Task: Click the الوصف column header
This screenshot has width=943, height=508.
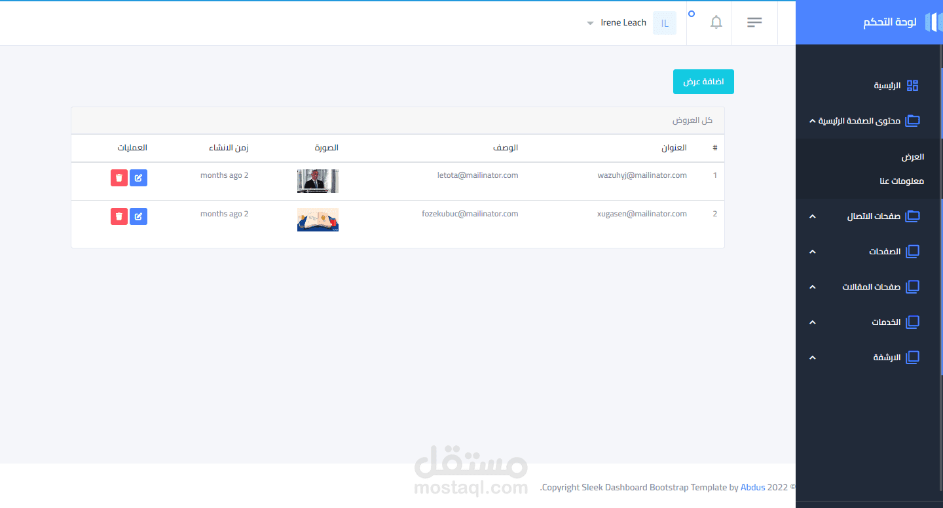Action: [506, 148]
